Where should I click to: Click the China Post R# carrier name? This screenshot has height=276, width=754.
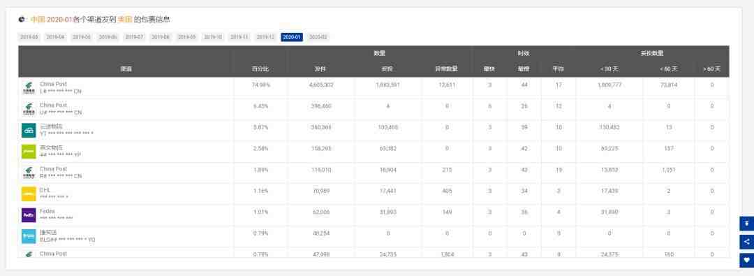coord(53,169)
